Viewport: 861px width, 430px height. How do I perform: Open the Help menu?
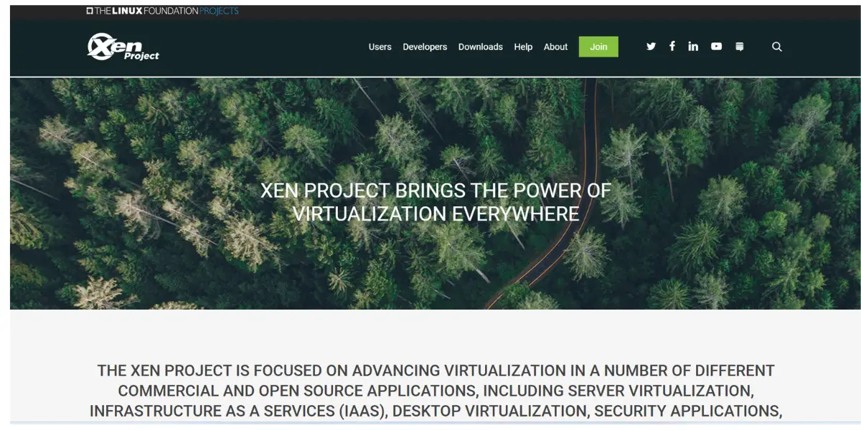(523, 47)
